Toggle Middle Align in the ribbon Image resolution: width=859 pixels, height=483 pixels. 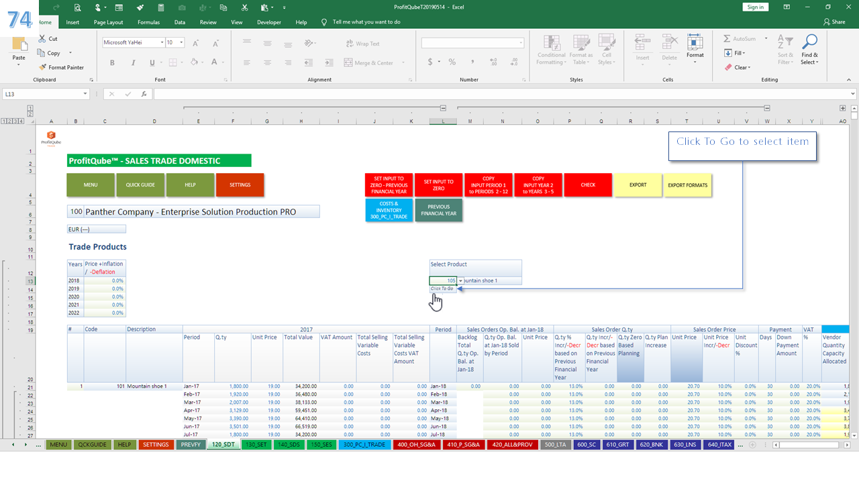pyautogui.click(x=267, y=43)
